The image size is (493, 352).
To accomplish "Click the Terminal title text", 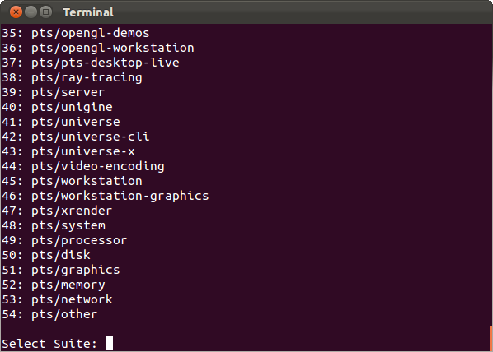I will 88,12.
